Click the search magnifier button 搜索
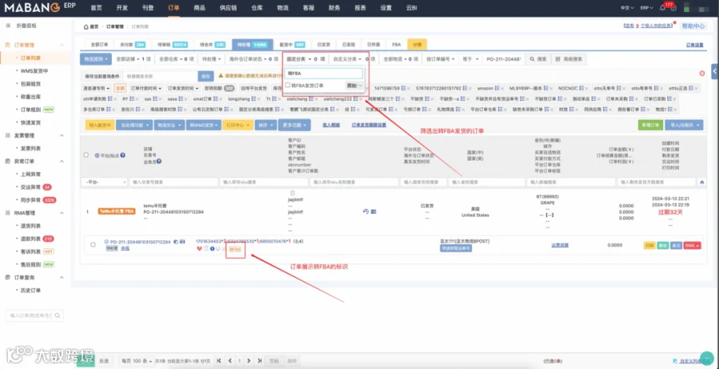Screen dimensions: 719x369 pyautogui.click(x=538, y=59)
